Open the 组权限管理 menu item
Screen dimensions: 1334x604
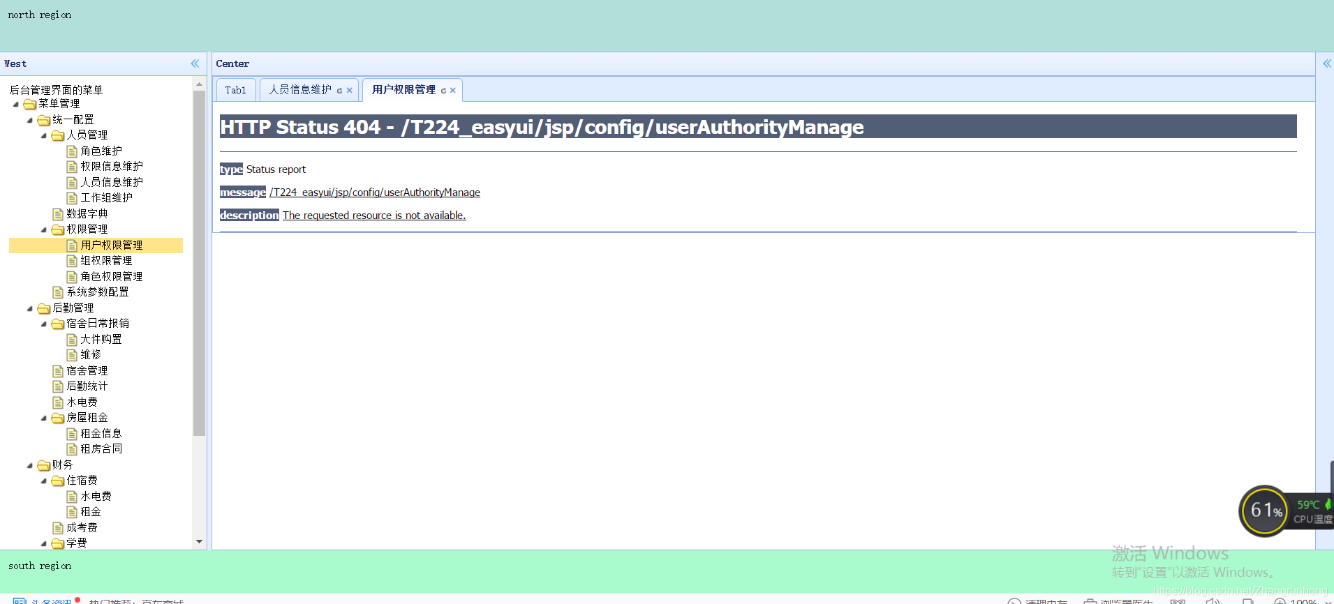pos(106,261)
